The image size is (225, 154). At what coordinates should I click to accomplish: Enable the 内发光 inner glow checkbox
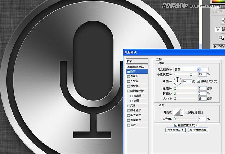click(129, 86)
